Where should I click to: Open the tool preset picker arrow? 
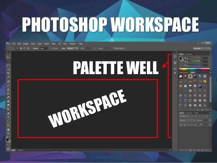[x=13, y=48]
